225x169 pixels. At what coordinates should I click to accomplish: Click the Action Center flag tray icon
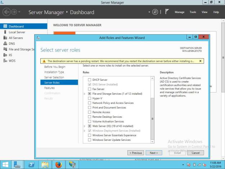(x=189, y=165)
